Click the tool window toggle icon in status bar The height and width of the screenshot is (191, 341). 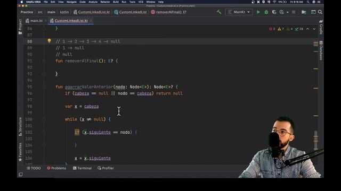tap(21, 175)
